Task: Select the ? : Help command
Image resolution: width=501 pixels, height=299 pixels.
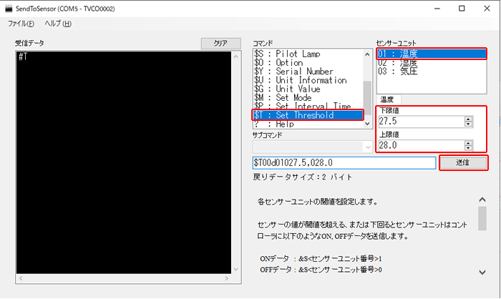Action: pyautogui.click(x=308, y=124)
